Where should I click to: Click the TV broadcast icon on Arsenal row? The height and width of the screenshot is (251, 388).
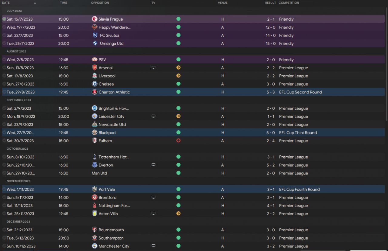(153, 68)
